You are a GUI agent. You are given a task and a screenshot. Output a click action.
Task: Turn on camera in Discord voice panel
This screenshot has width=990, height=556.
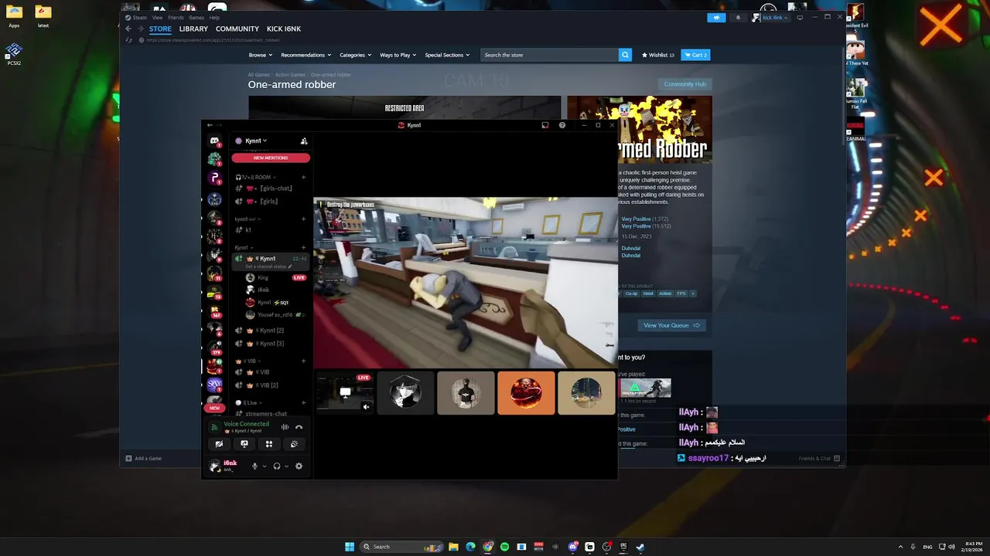click(219, 444)
